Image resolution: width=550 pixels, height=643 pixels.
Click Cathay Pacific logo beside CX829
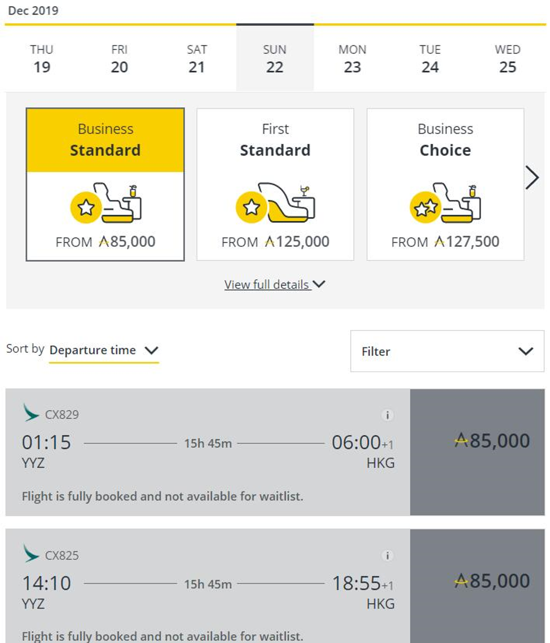click(x=30, y=412)
